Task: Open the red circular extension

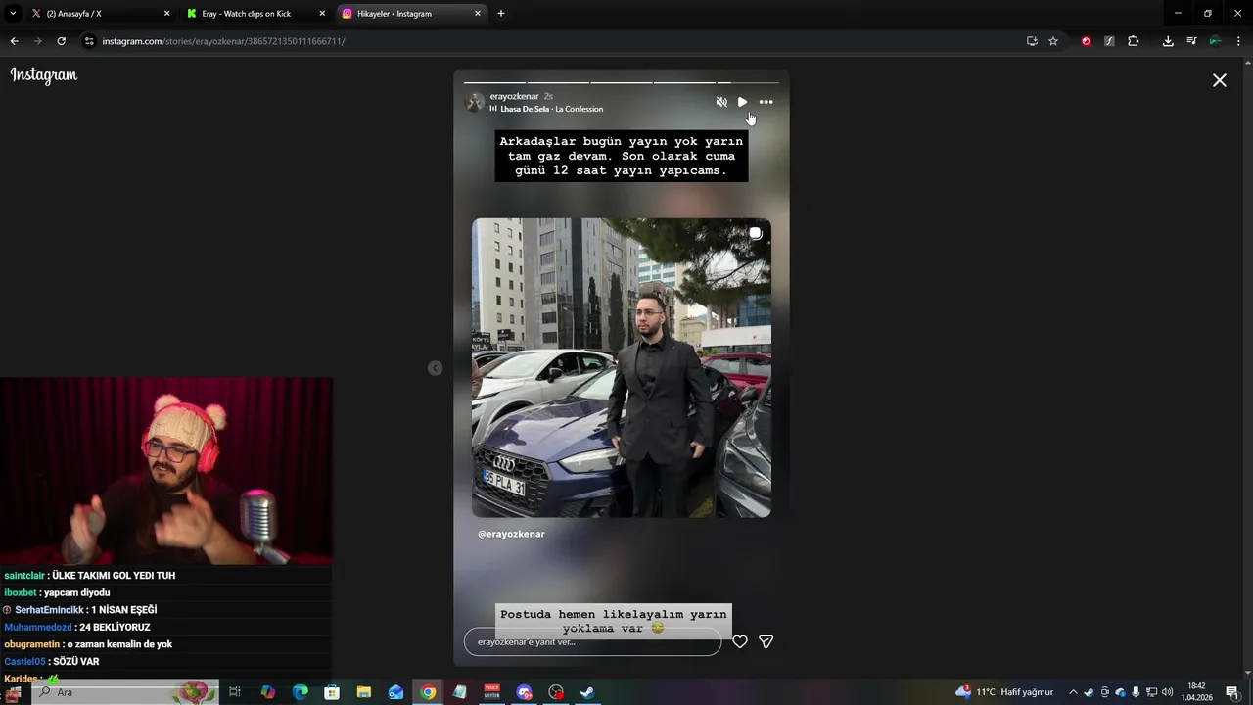Action: click(x=1086, y=41)
